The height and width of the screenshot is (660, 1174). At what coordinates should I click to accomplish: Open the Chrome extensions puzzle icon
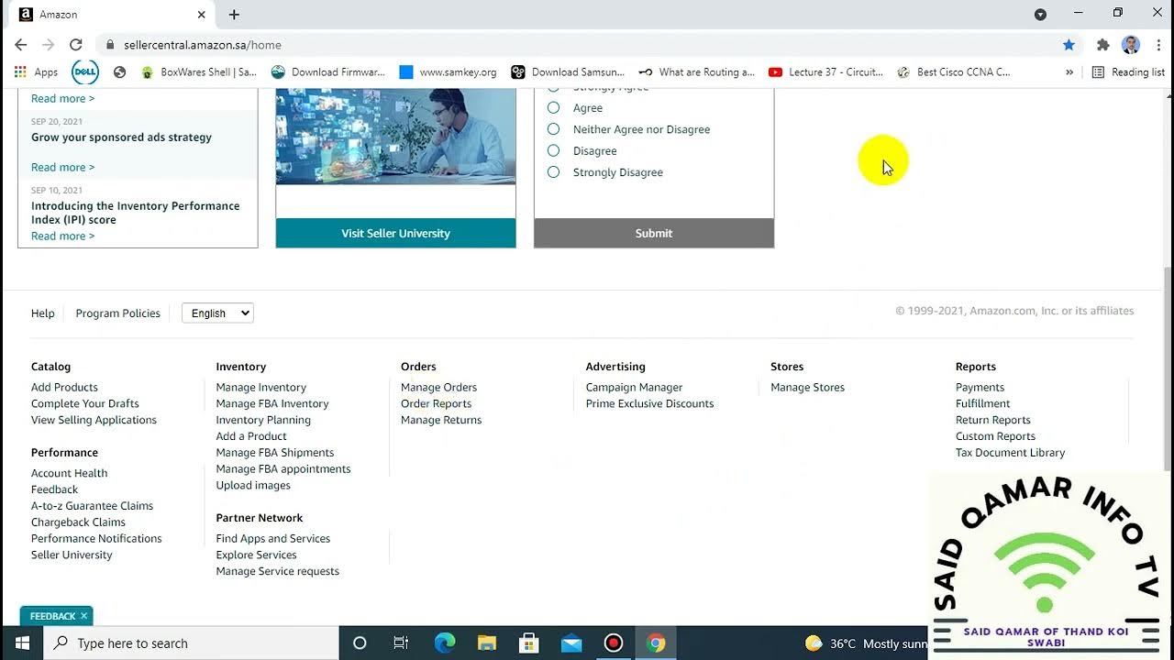click(x=1103, y=44)
